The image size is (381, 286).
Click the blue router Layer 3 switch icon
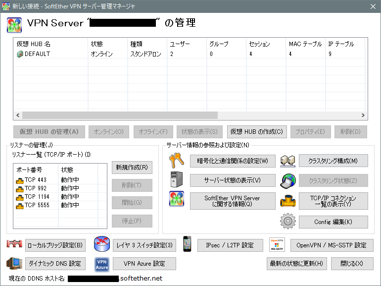(102, 244)
